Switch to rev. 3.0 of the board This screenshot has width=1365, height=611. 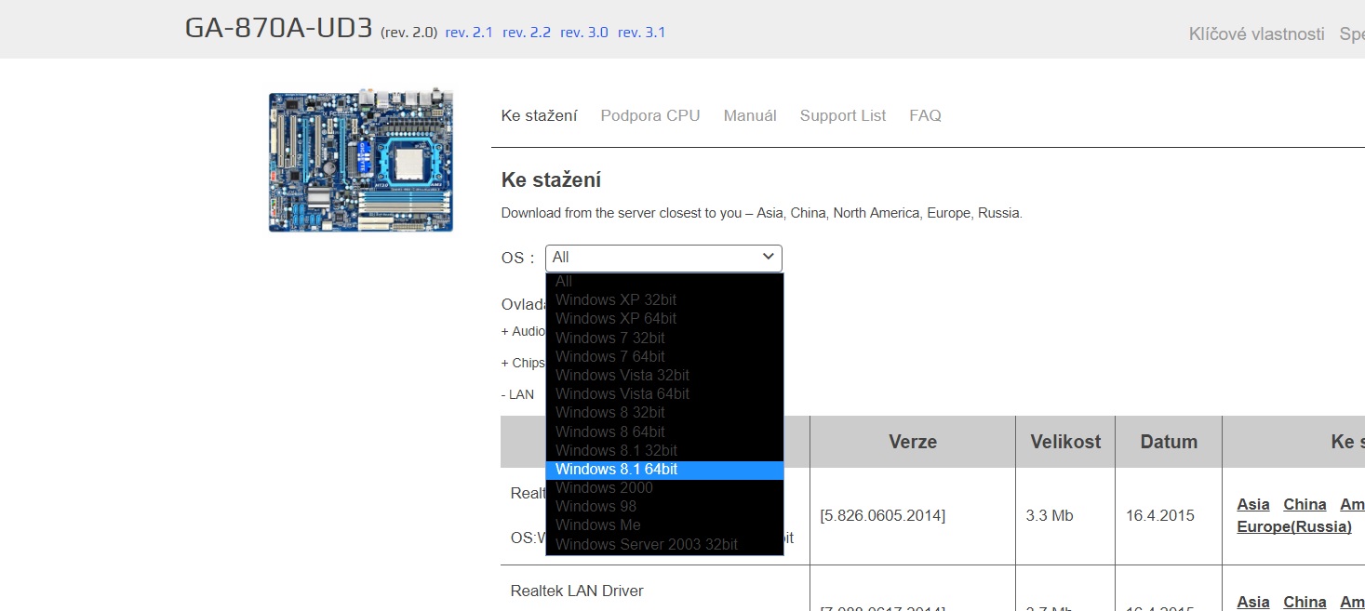point(584,33)
